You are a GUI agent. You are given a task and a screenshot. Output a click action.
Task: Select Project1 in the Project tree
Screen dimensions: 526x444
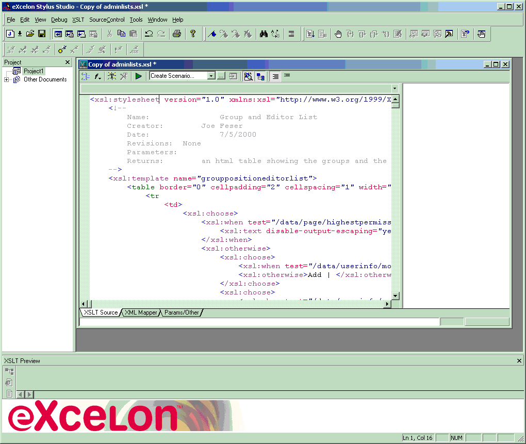(34, 71)
